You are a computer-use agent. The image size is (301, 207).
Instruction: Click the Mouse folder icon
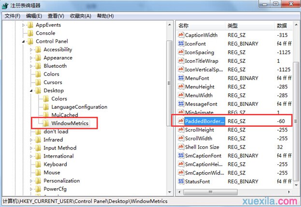click(x=38, y=173)
